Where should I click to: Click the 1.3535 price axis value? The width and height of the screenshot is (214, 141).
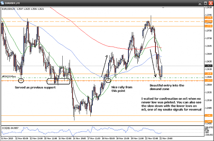pos(209,92)
